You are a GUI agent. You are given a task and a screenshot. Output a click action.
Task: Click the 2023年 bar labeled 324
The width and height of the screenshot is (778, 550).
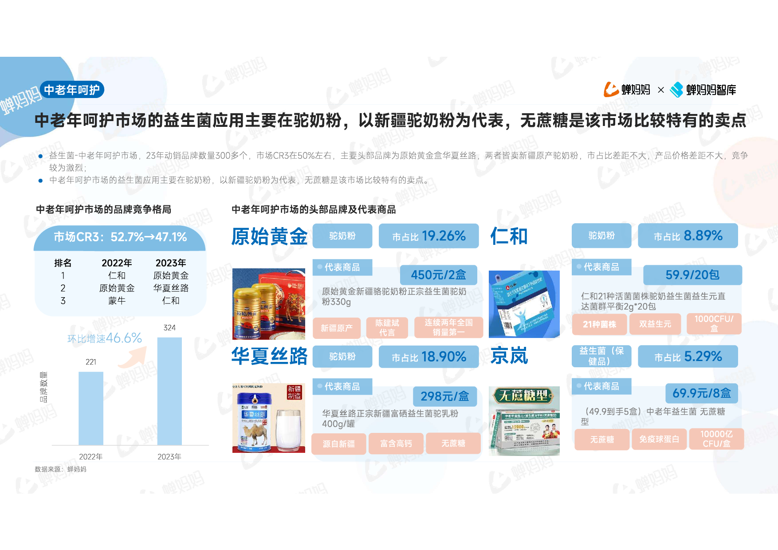[169, 390]
